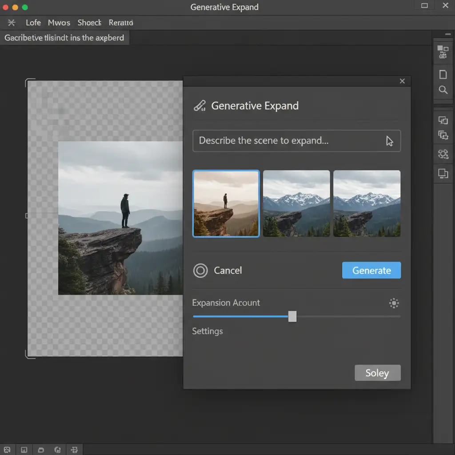Click the asterisk icon in menu bar
This screenshot has width=455, height=455.
(12, 23)
